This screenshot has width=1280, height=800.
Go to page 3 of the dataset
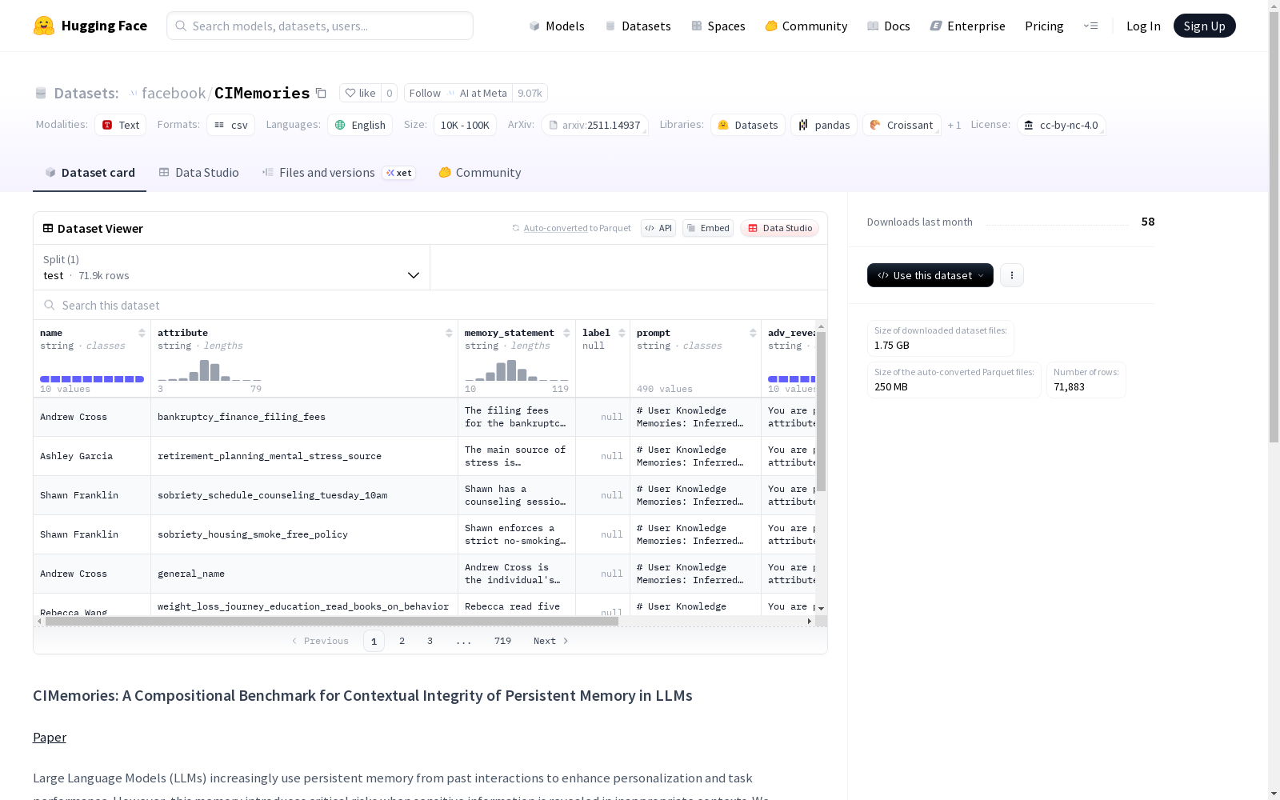point(430,641)
